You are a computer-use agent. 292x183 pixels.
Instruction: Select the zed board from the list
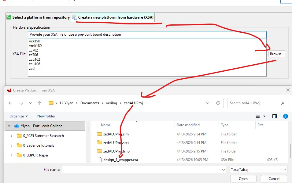point(32,69)
